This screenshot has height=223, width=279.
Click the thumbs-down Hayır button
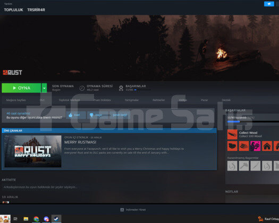click(x=98, y=115)
